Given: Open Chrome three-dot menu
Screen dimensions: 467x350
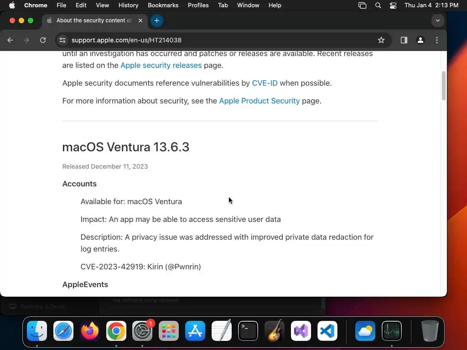Looking at the screenshot, I should [x=436, y=40].
